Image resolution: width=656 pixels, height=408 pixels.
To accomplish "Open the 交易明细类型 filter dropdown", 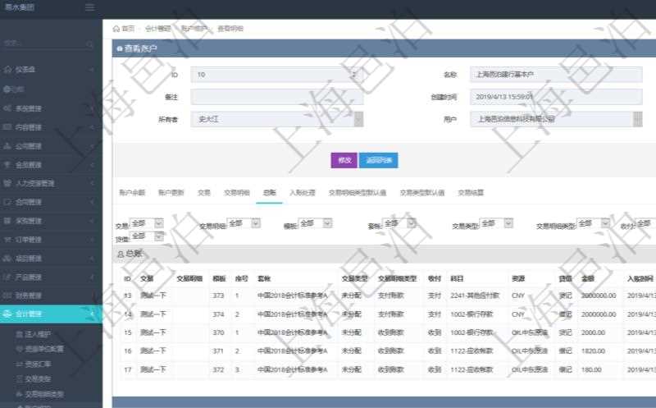I will 593,223.
